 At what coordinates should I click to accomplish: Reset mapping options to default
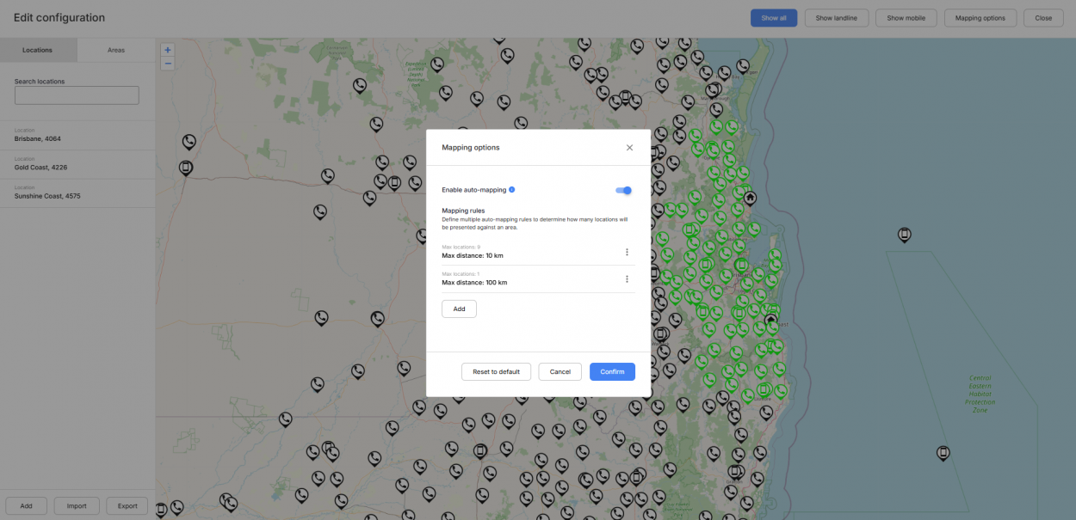coord(496,371)
